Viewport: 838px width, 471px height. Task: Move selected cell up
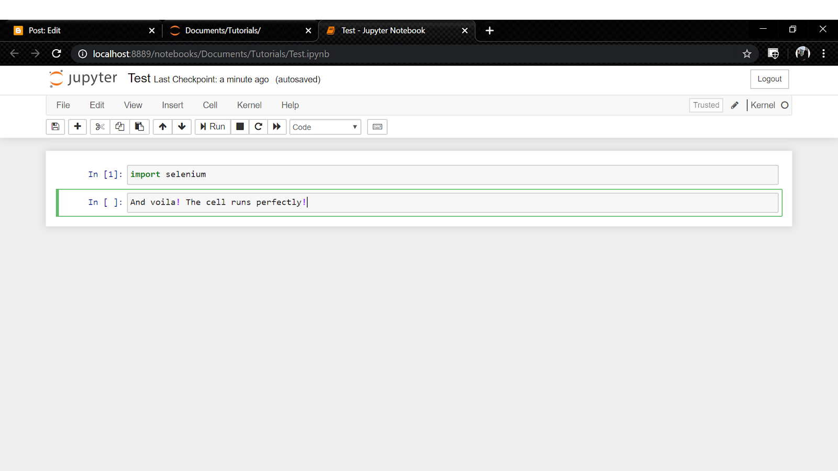click(163, 127)
